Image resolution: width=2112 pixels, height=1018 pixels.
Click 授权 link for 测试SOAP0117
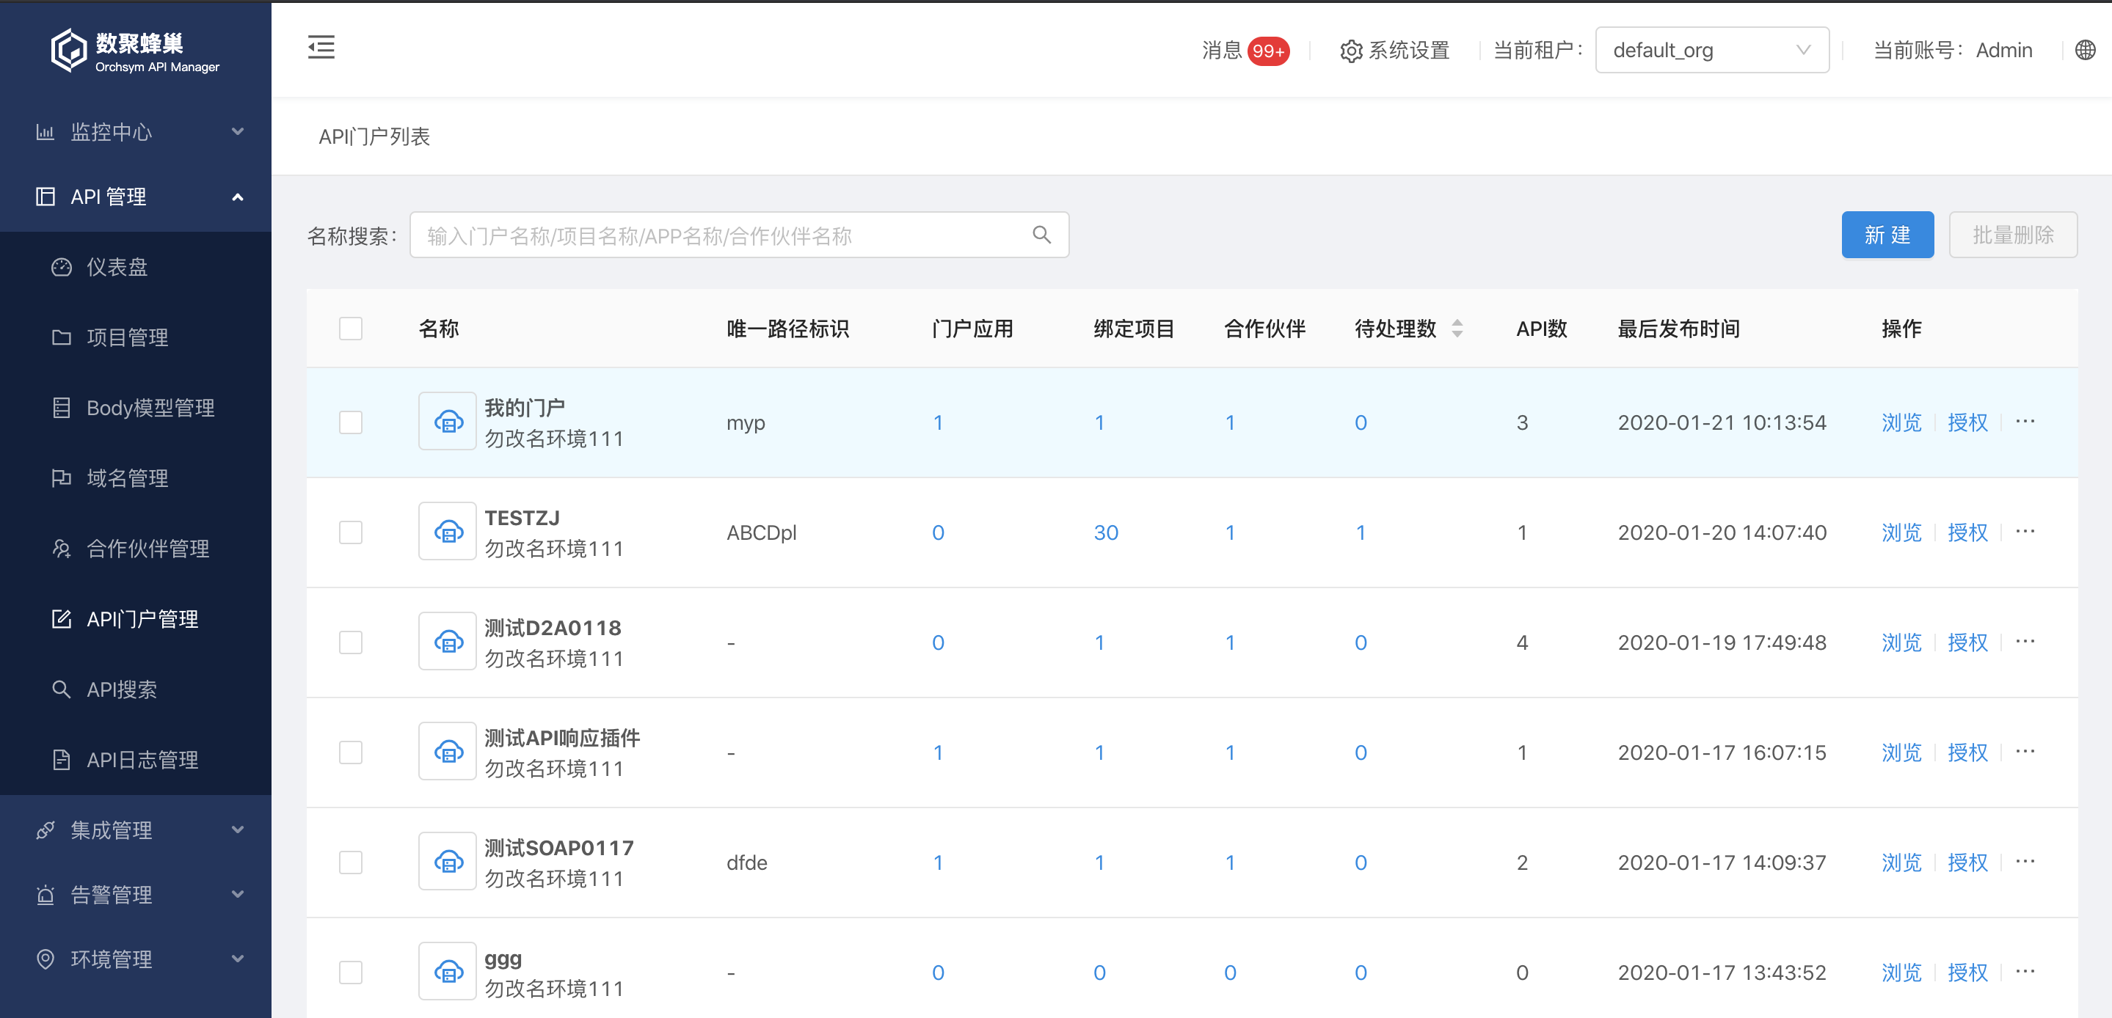tap(1967, 863)
